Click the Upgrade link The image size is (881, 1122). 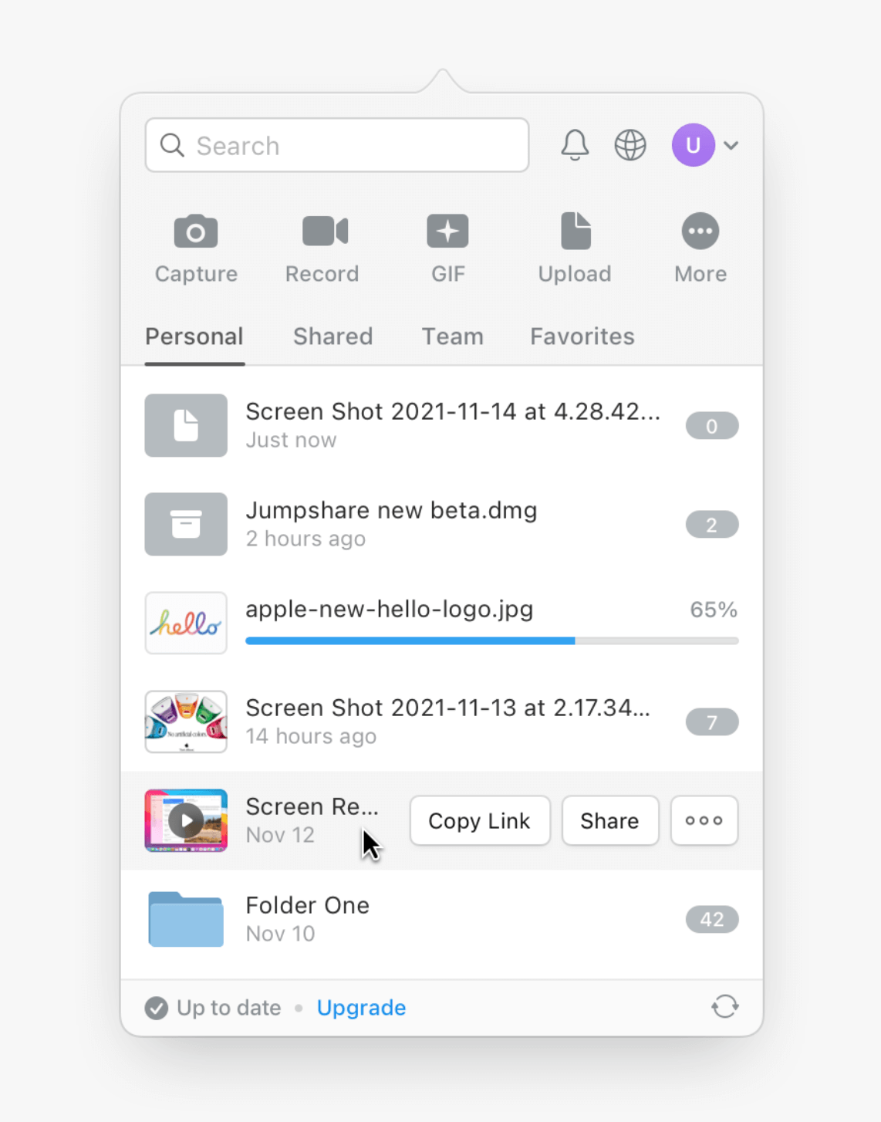tap(361, 1008)
